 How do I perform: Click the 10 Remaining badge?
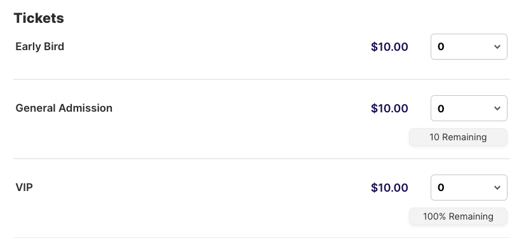458,137
